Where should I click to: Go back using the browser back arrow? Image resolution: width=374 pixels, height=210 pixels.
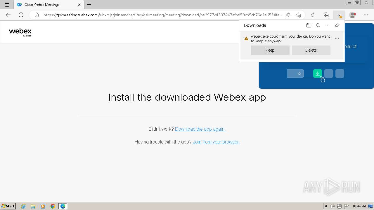pyautogui.click(x=8, y=15)
